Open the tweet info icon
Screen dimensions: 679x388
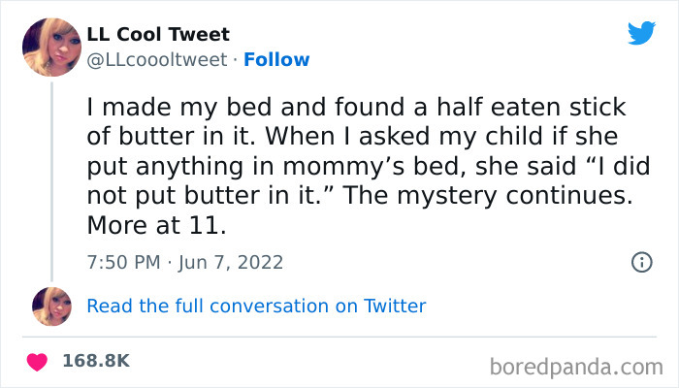pyautogui.click(x=640, y=262)
